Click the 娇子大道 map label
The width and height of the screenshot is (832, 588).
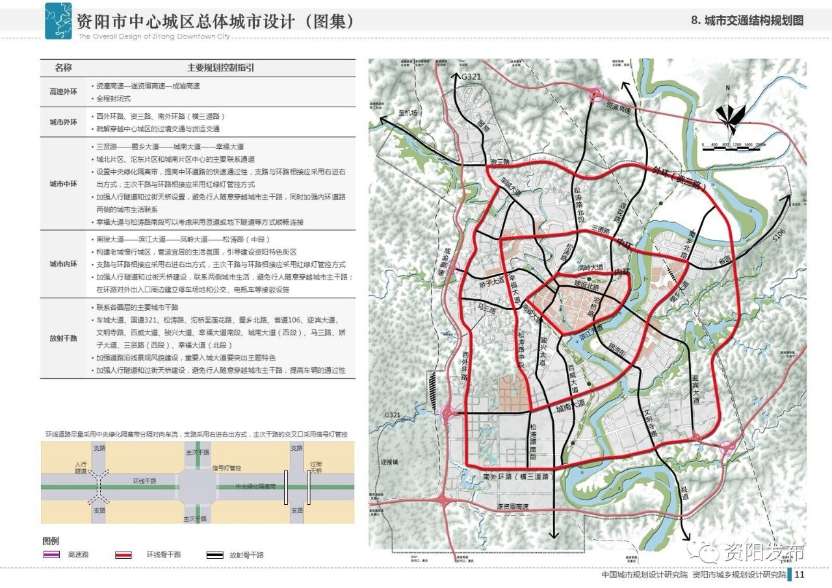coord(492,283)
